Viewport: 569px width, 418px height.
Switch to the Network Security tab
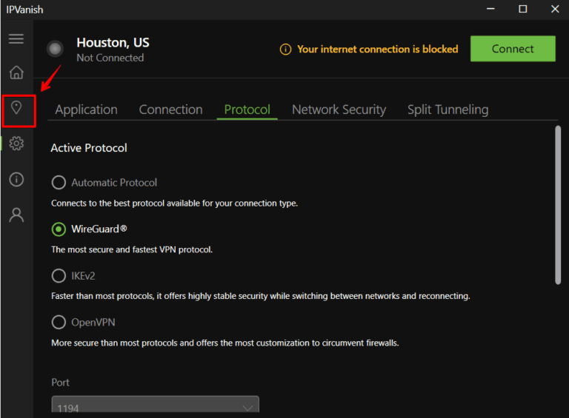[x=339, y=109]
